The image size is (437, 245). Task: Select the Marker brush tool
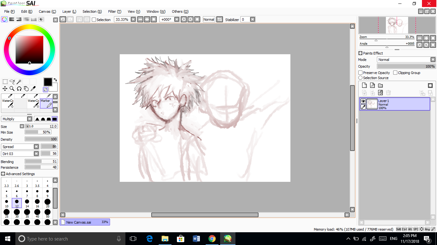[46, 103]
